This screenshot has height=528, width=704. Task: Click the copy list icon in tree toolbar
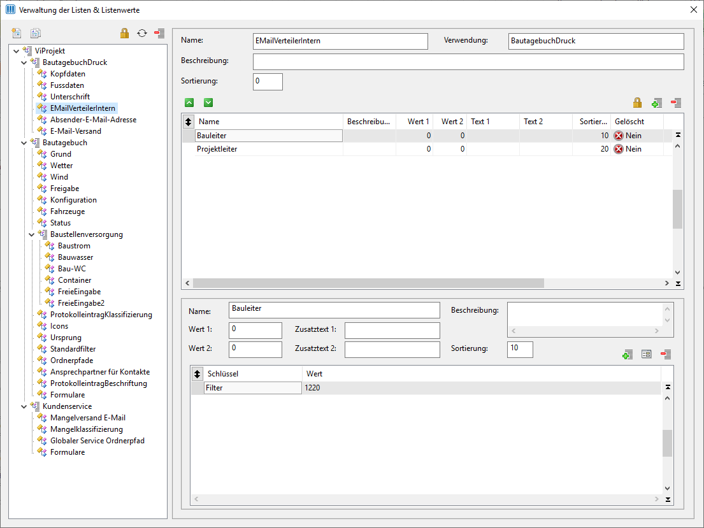(x=36, y=32)
